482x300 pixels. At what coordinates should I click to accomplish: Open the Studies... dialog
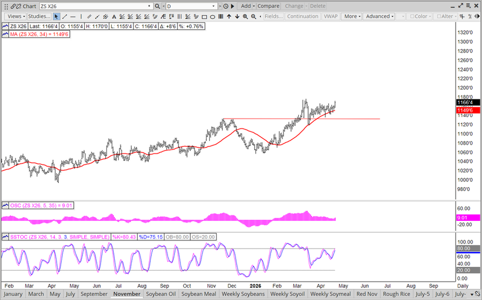click(39, 16)
